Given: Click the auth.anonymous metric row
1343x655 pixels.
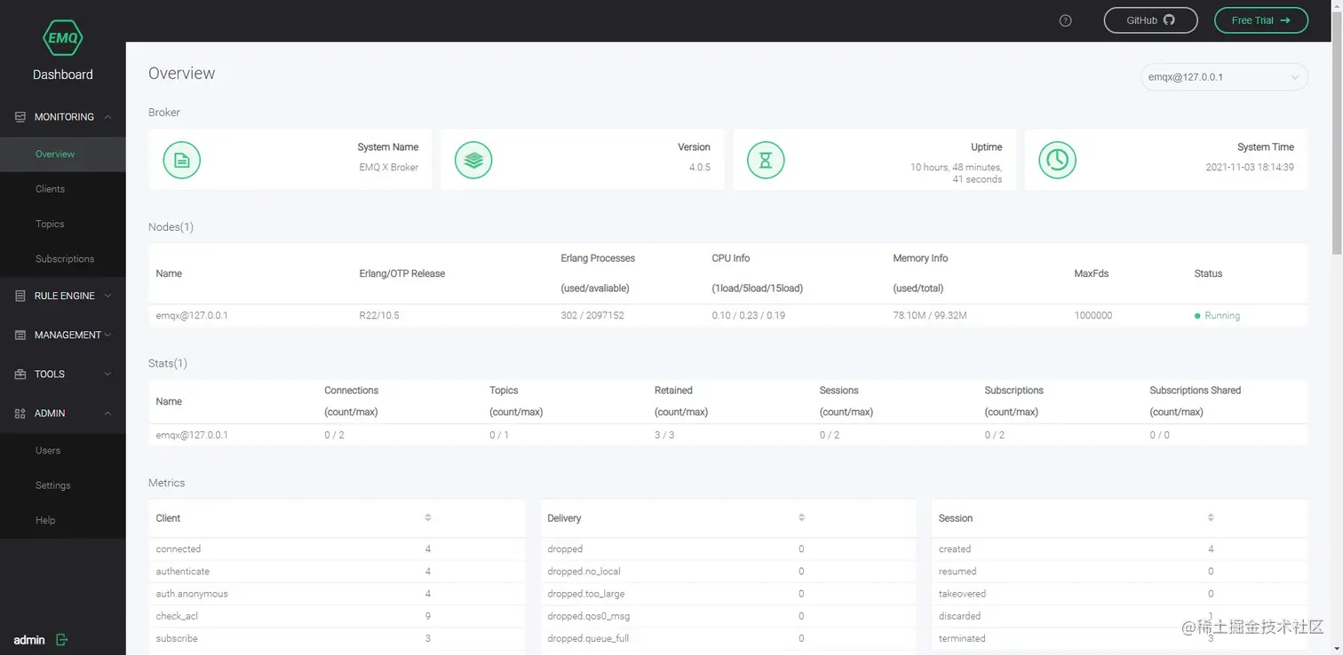Looking at the screenshot, I should 337,594.
